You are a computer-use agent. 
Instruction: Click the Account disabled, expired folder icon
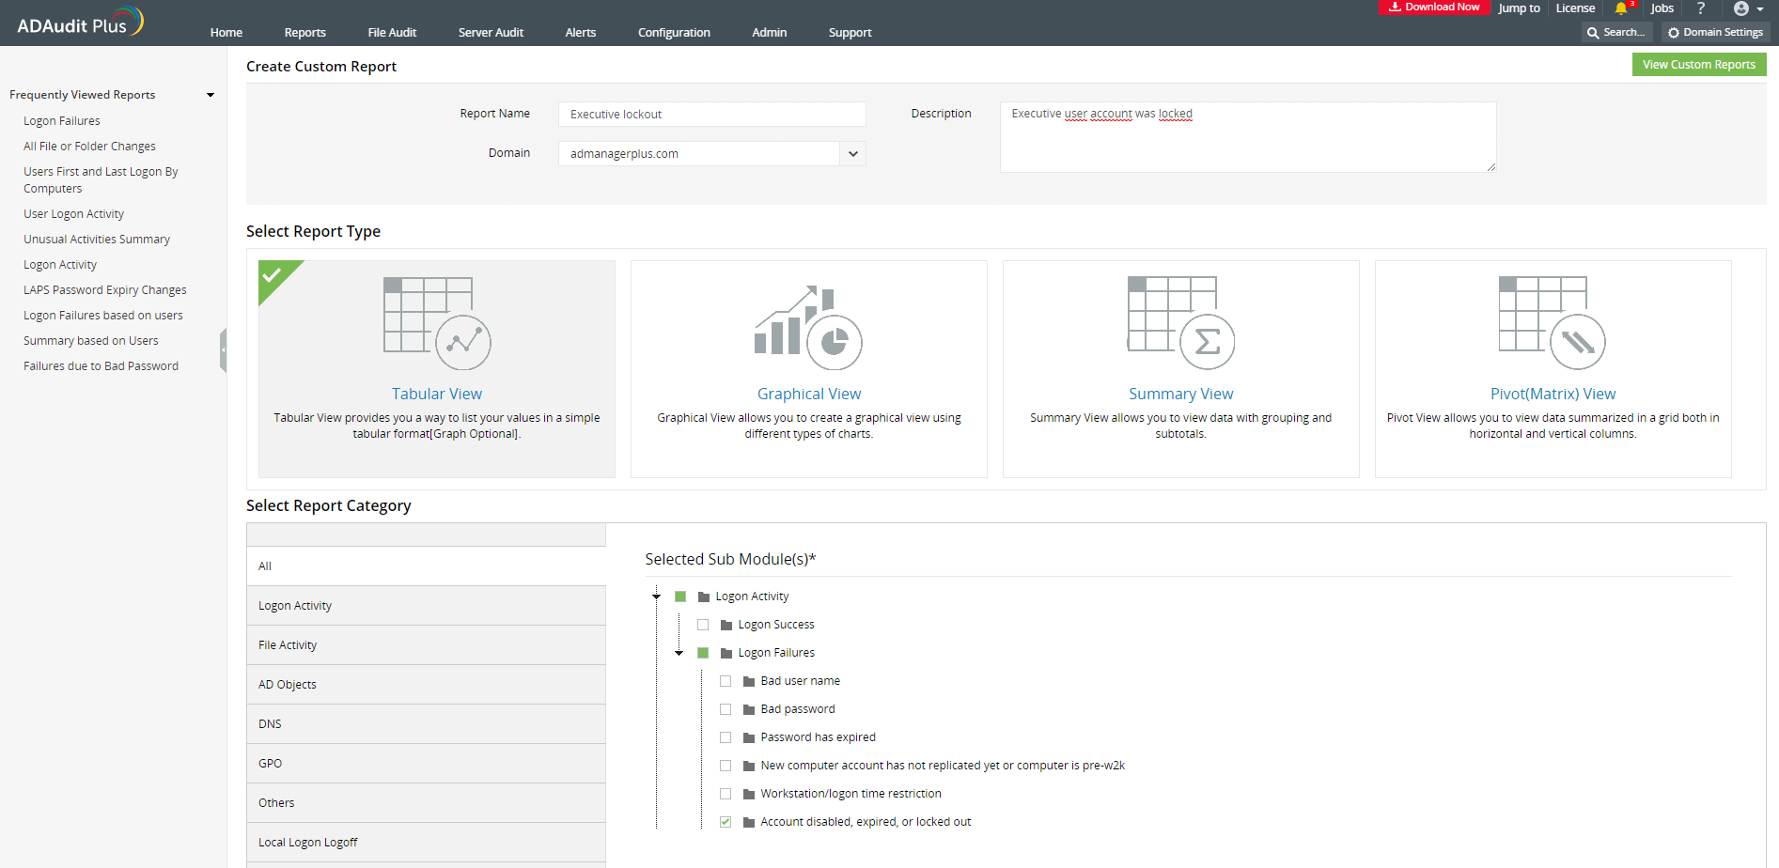tap(749, 822)
